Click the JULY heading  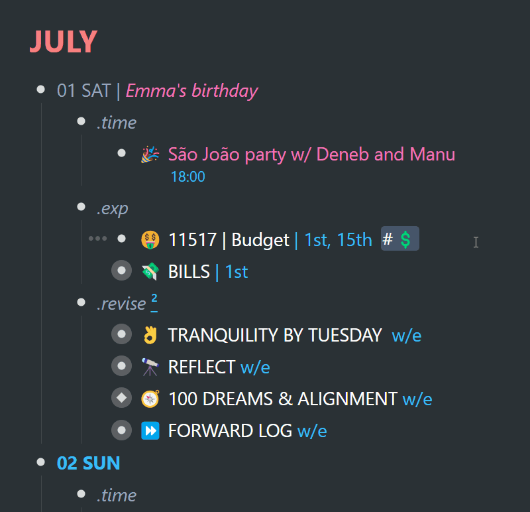[x=64, y=42]
